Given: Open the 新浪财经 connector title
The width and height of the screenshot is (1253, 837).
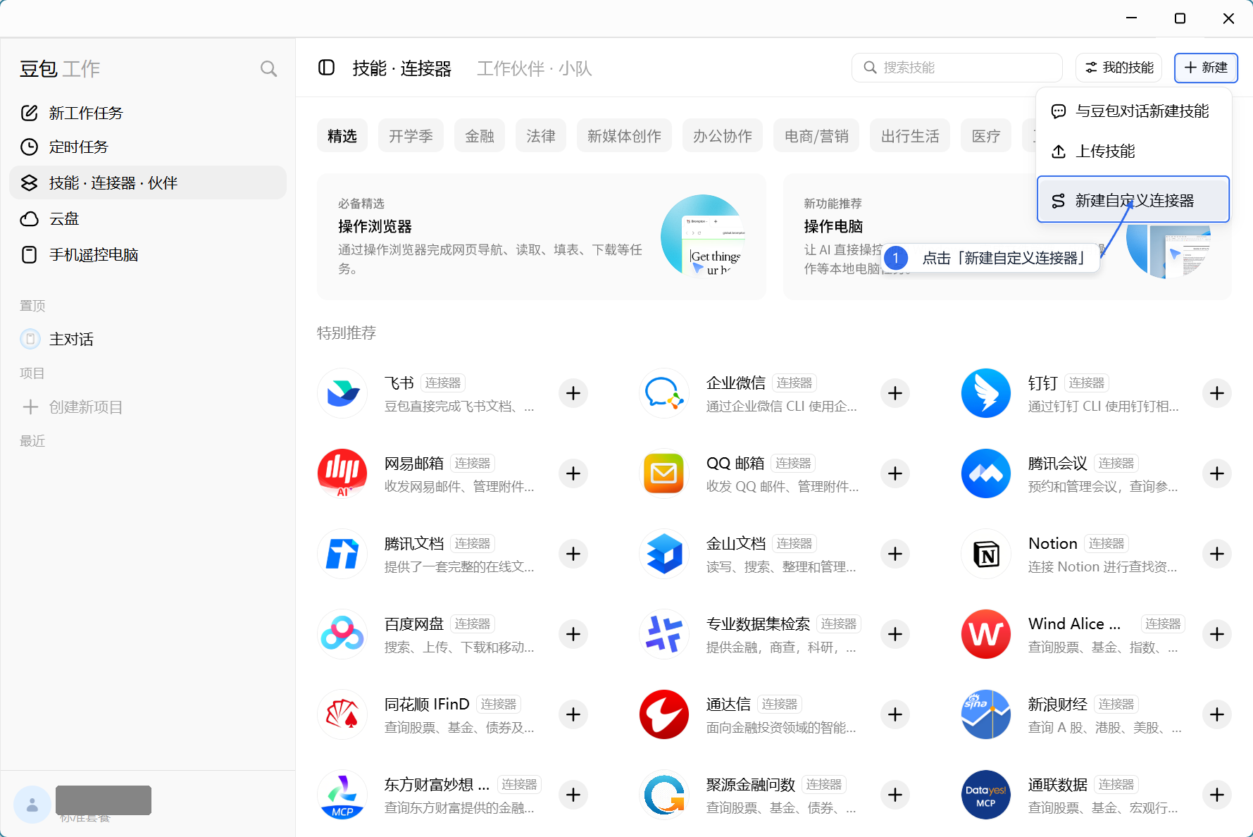Looking at the screenshot, I should [x=1057, y=704].
